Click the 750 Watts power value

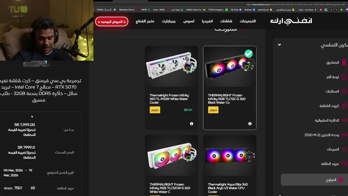pos(13,188)
